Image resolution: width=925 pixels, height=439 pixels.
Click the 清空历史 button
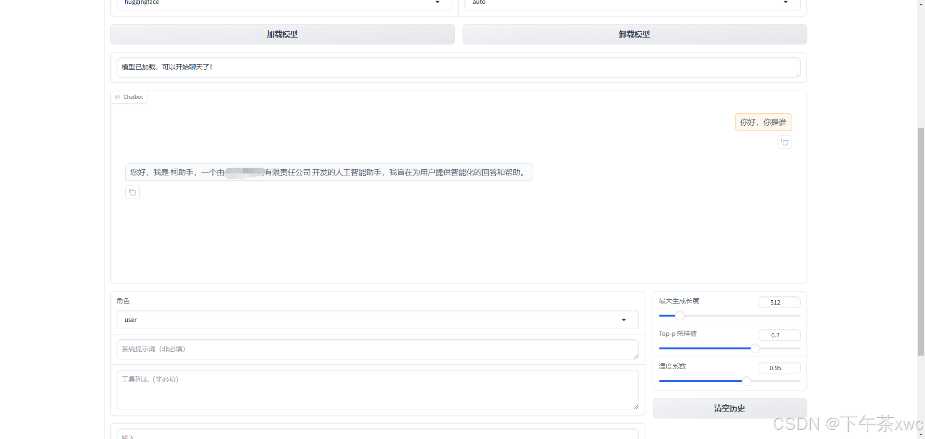(x=729, y=408)
